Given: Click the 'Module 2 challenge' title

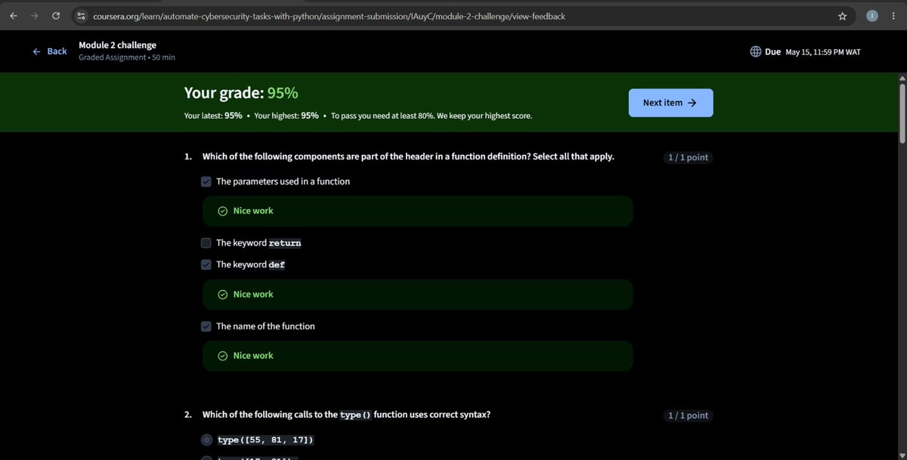Looking at the screenshot, I should coord(118,45).
